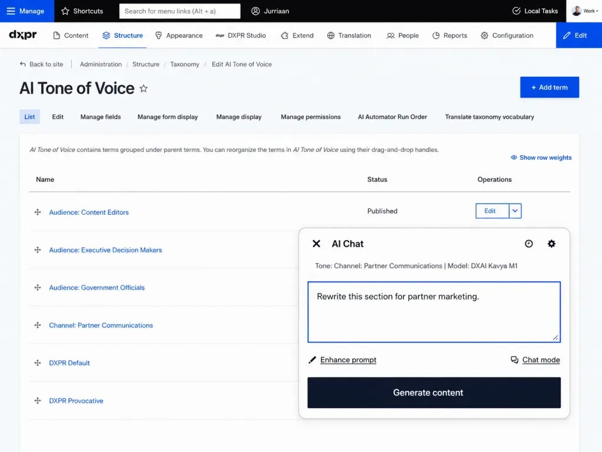Image resolution: width=602 pixels, height=452 pixels.
Task: Open DXPR Default term
Action: click(x=69, y=363)
